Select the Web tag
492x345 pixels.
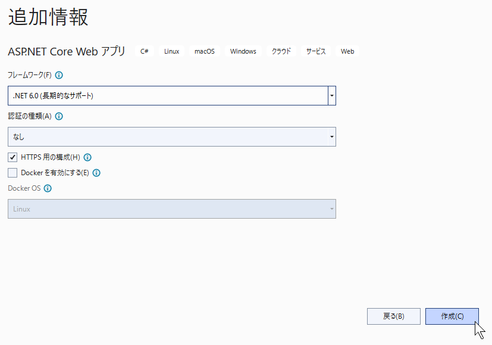tap(347, 51)
